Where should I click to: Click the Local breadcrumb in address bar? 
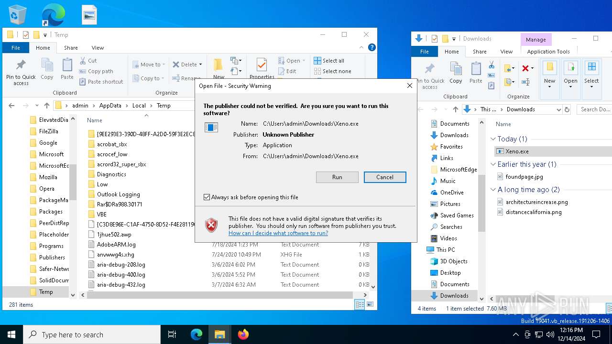point(139,106)
